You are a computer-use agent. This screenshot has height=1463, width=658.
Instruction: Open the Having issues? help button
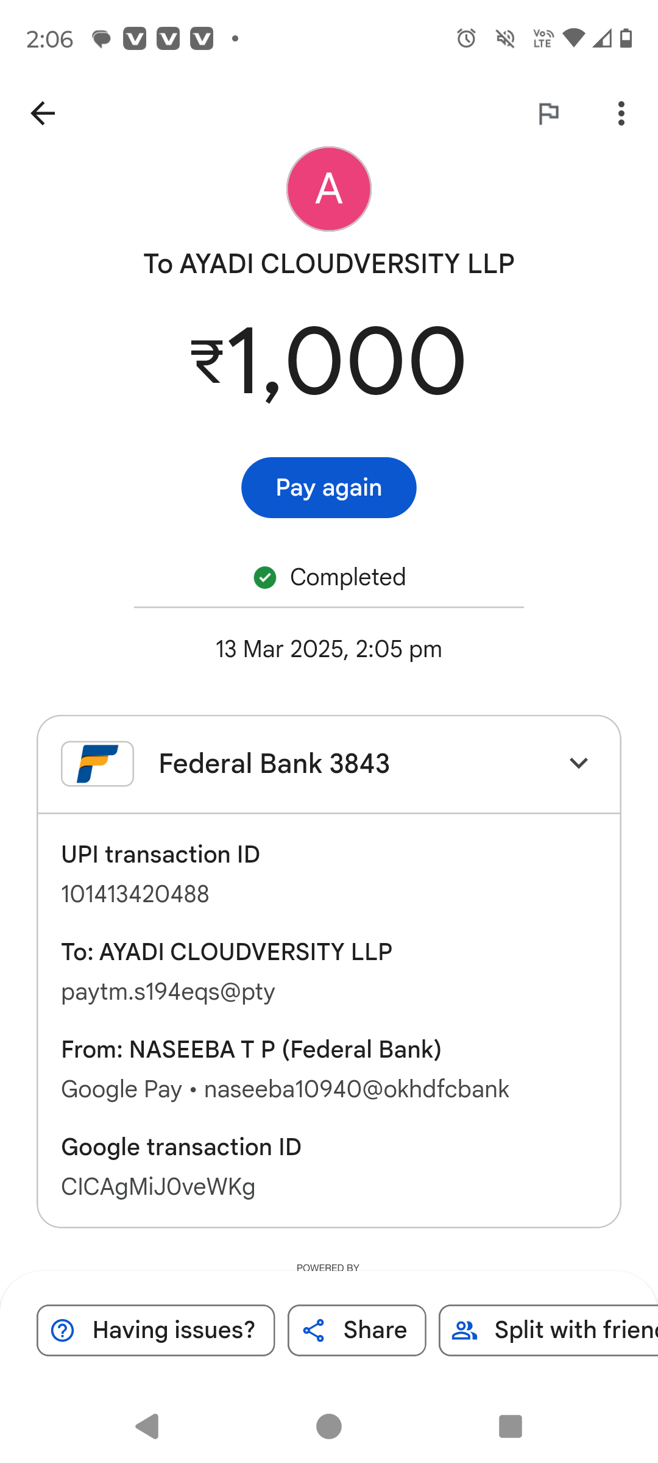click(156, 1330)
